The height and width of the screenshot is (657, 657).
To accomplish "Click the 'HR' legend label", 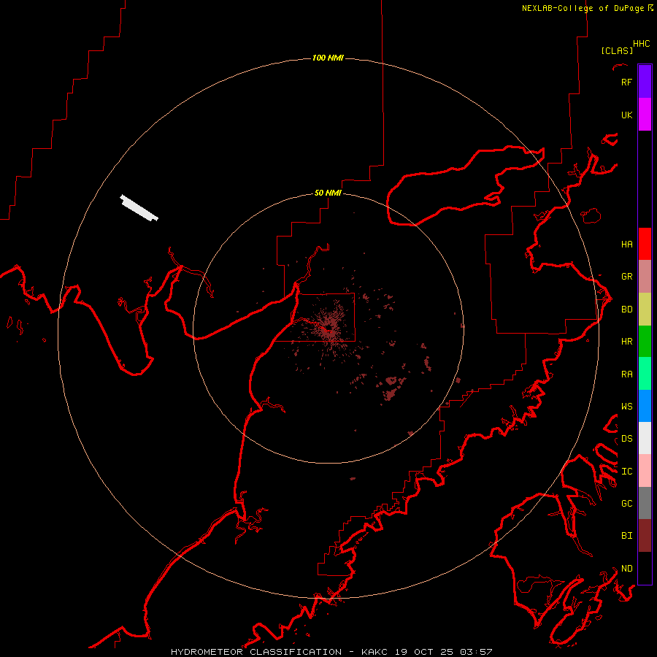I will click(627, 342).
